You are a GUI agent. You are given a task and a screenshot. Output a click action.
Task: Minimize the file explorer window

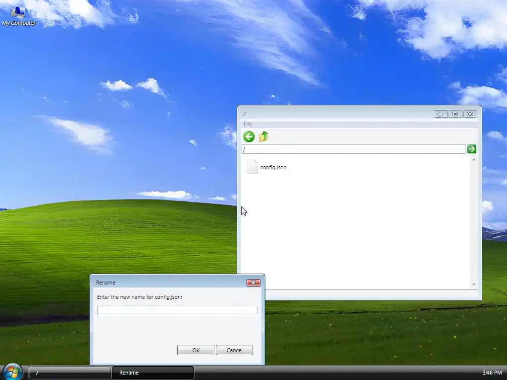440,114
